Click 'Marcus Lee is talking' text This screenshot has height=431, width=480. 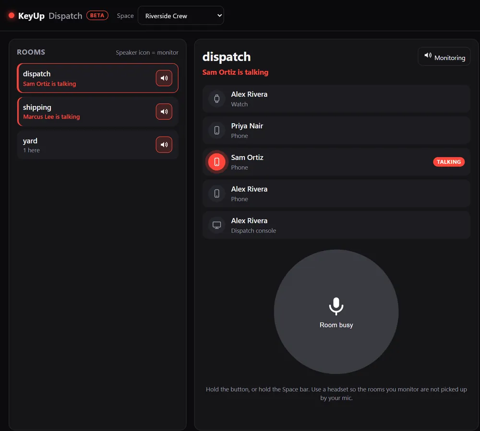(51, 117)
